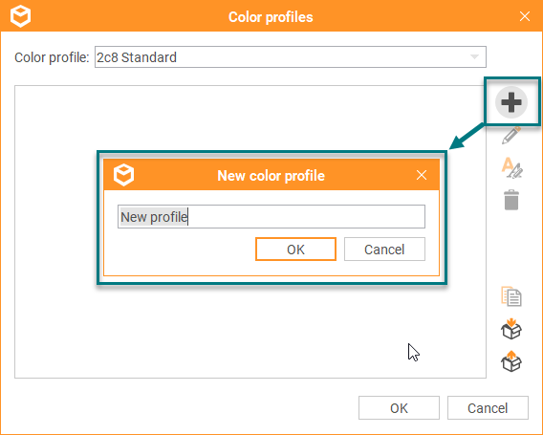Cancel the New color profile dialog
This screenshot has width=543, height=435.
tap(384, 249)
